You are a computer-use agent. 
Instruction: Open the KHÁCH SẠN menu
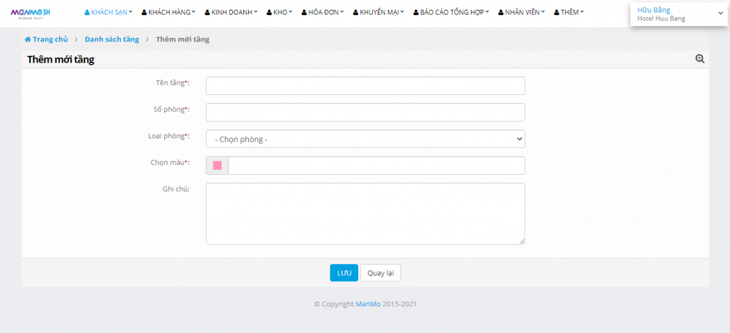[x=108, y=12]
